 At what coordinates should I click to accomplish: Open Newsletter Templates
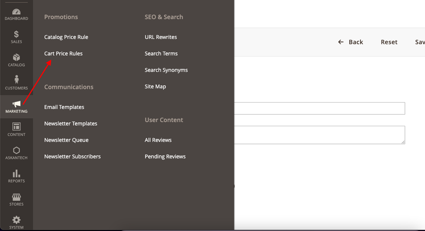[71, 124]
